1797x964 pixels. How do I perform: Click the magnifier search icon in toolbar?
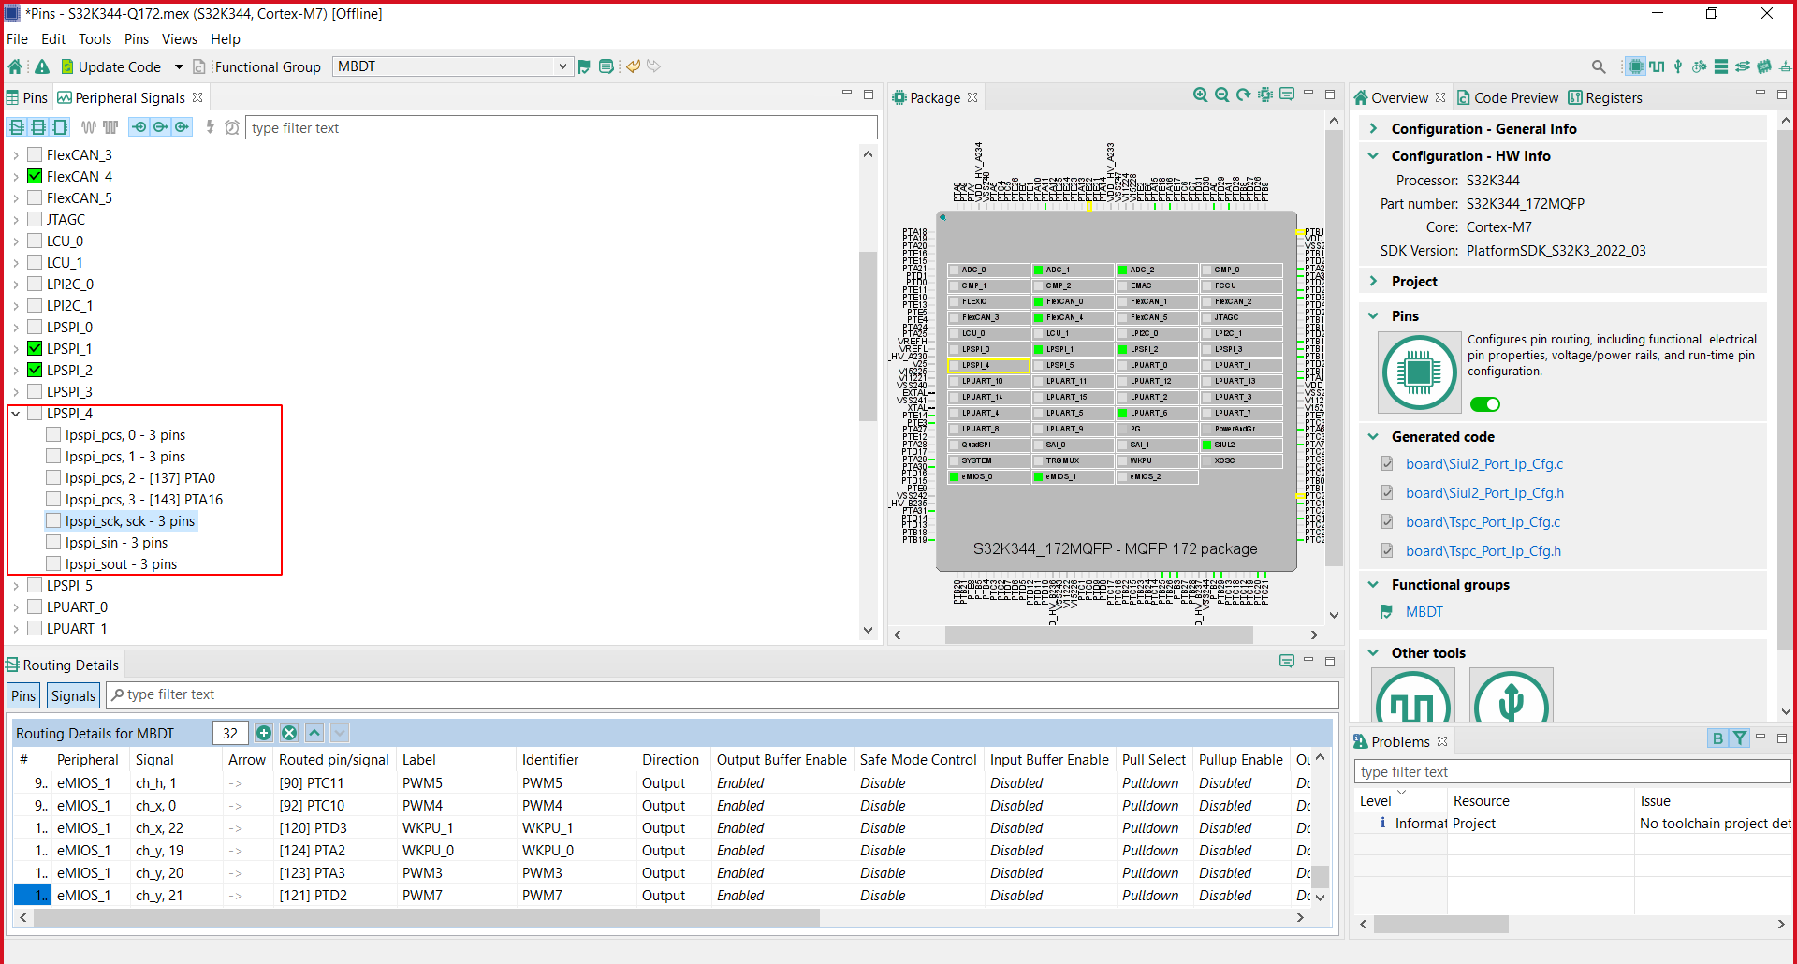(x=1599, y=66)
